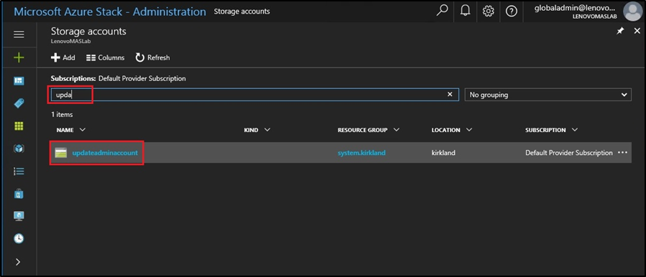This screenshot has width=646, height=277.
Task: Open the Columns chooser
Action: pyautogui.click(x=106, y=57)
